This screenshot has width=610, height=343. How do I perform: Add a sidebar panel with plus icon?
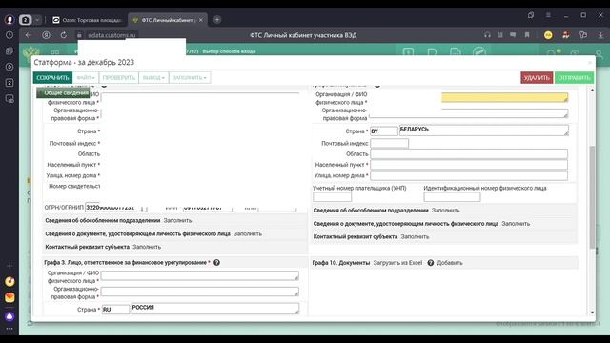pyautogui.click(x=10, y=266)
